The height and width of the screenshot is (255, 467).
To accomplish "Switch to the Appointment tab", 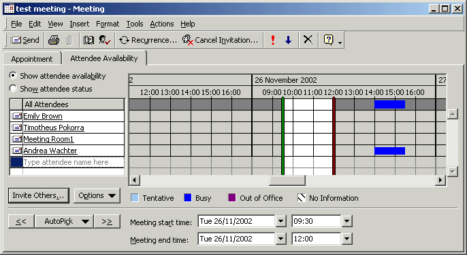I will point(32,59).
